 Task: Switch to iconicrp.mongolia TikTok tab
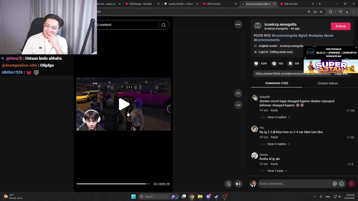point(258,4)
